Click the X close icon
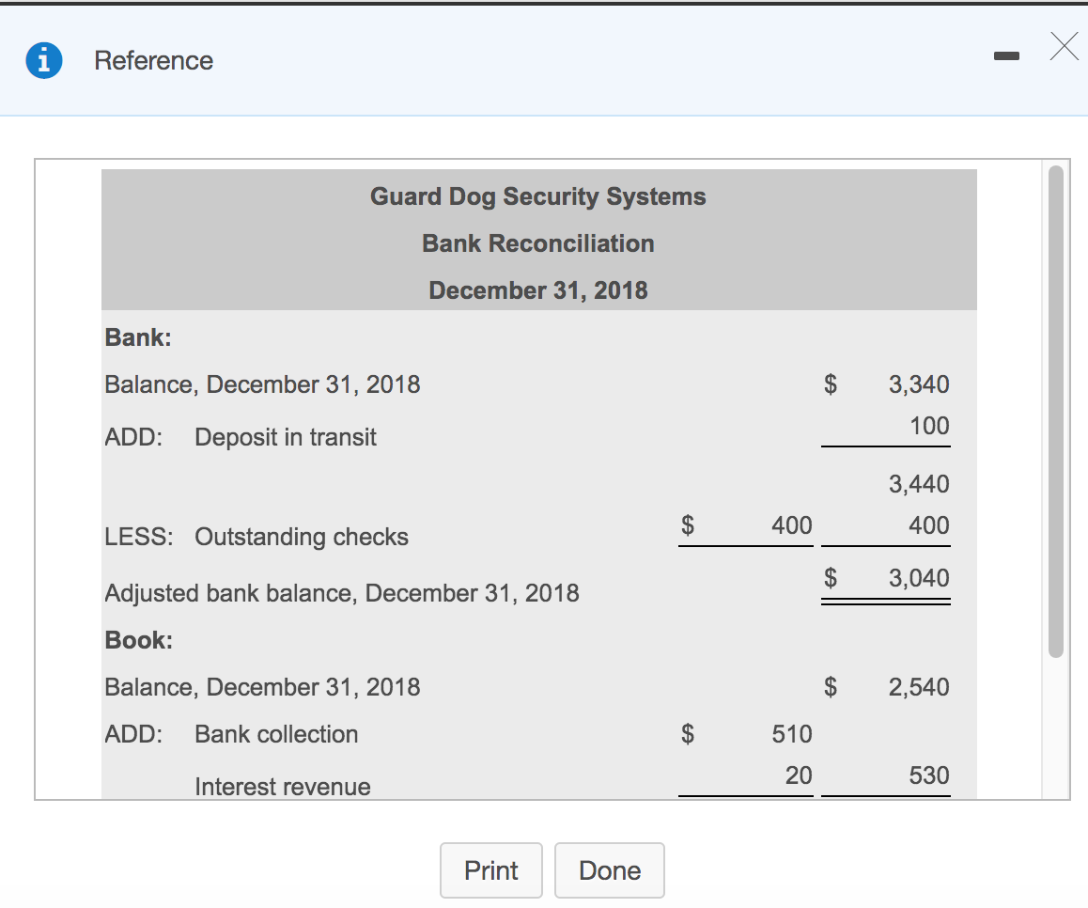This screenshot has height=908, width=1088. click(x=1063, y=46)
